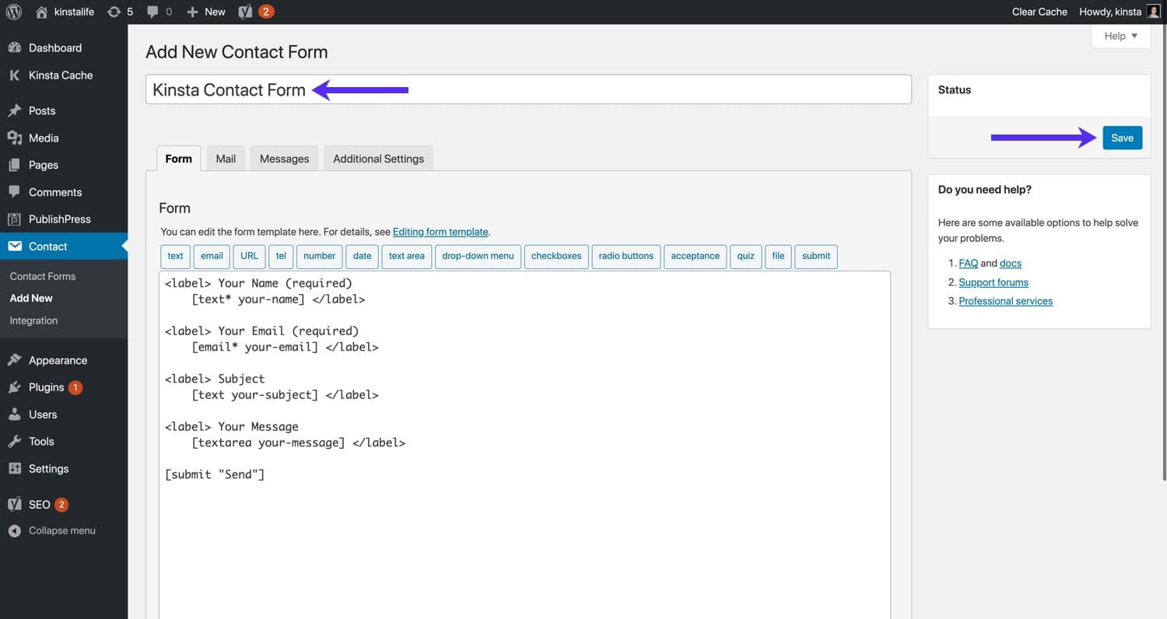Switch to the Additional Settings tab
1167x619 pixels.
point(378,158)
